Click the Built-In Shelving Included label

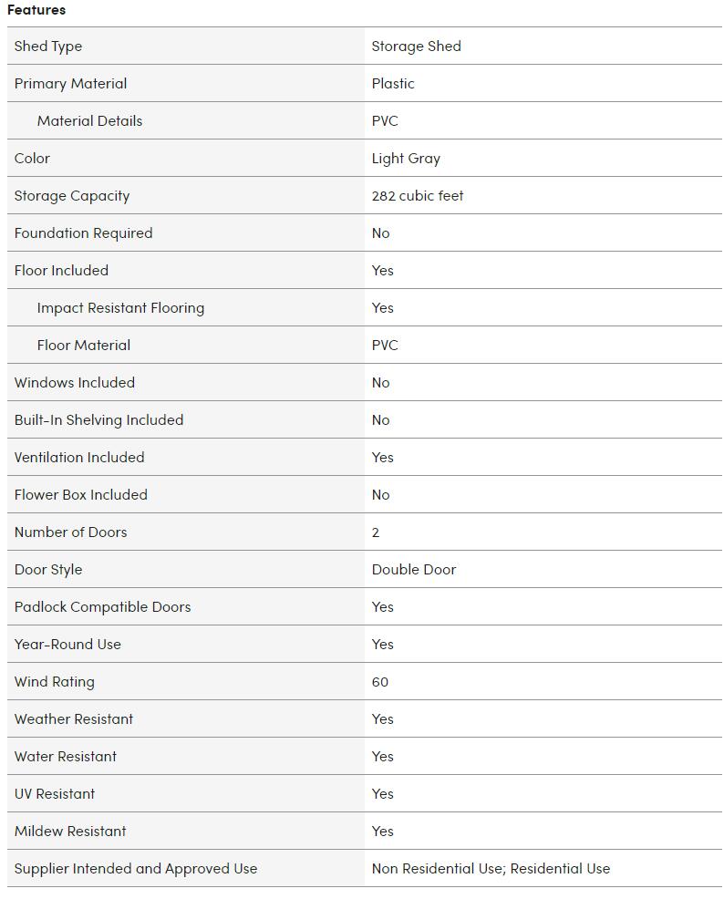click(x=98, y=420)
